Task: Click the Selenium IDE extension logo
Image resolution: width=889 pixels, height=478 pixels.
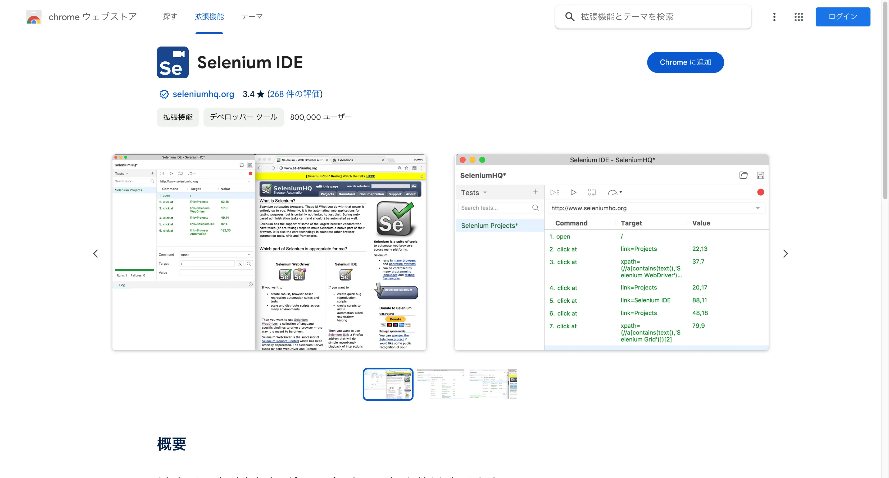Action: (173, 62)
